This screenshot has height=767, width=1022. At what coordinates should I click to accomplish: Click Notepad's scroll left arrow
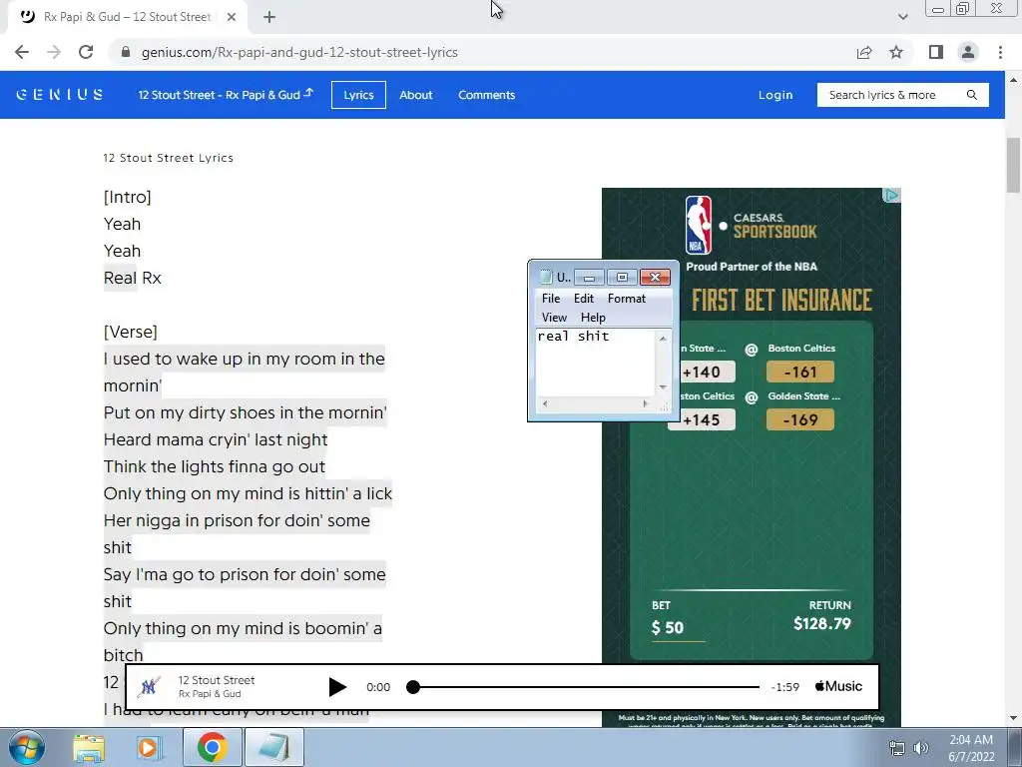[545, 403]
